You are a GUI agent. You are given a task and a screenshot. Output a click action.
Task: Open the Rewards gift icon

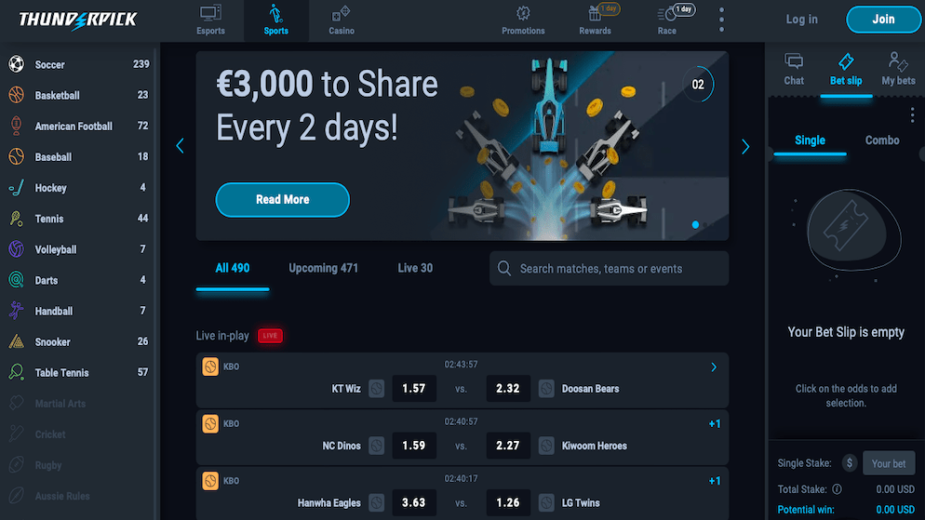click(595, 13)
